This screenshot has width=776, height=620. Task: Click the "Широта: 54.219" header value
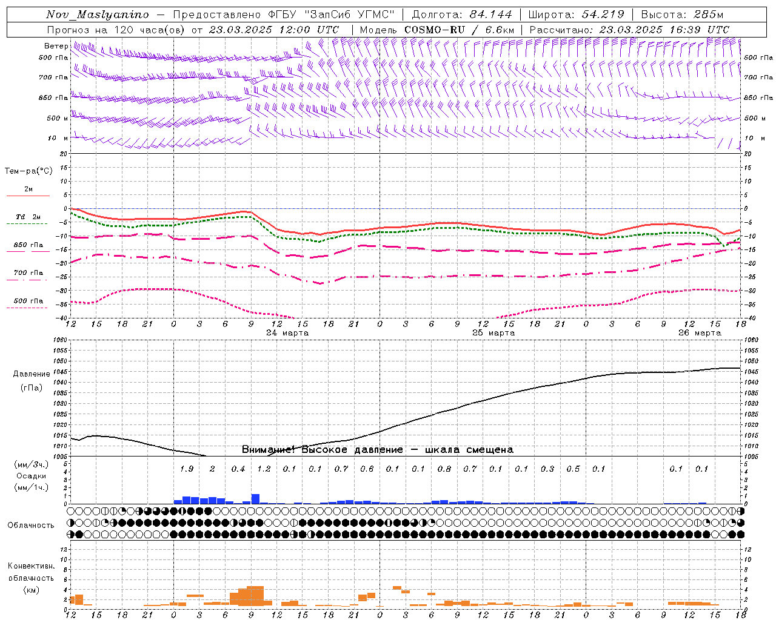(x=577, y=15)
